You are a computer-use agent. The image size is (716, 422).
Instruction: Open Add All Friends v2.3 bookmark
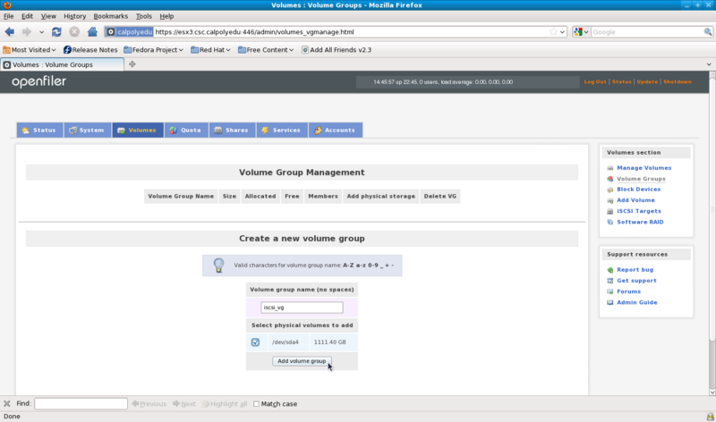[x=337, y=50]
